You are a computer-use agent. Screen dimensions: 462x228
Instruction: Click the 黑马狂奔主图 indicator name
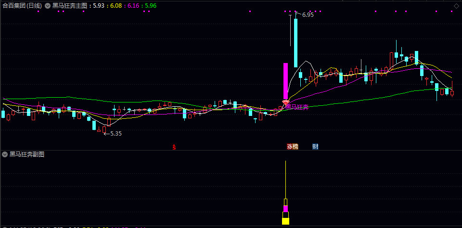click(71, 6)
